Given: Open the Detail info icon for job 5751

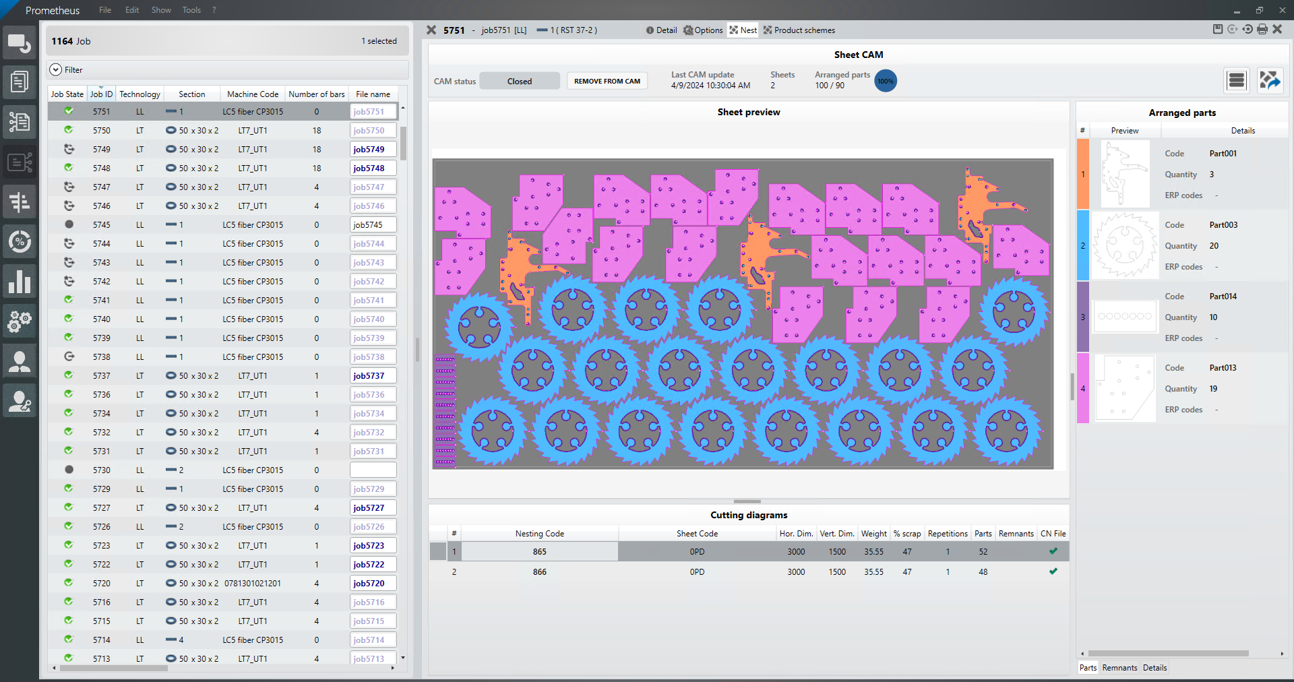Looking at the screenshot, I should coord(648,30).
